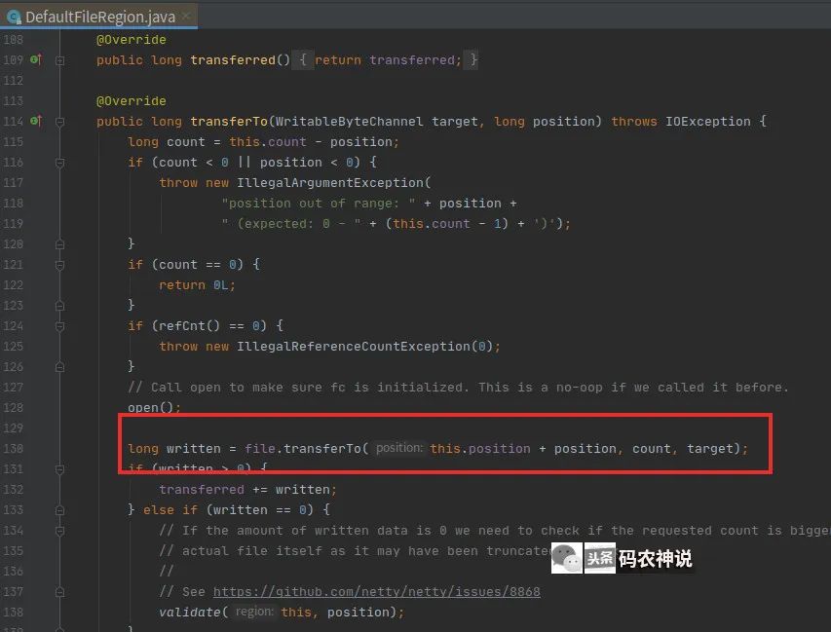
Task: Click the folded closing brace on line 109
Action: click(x=473, y=59)
